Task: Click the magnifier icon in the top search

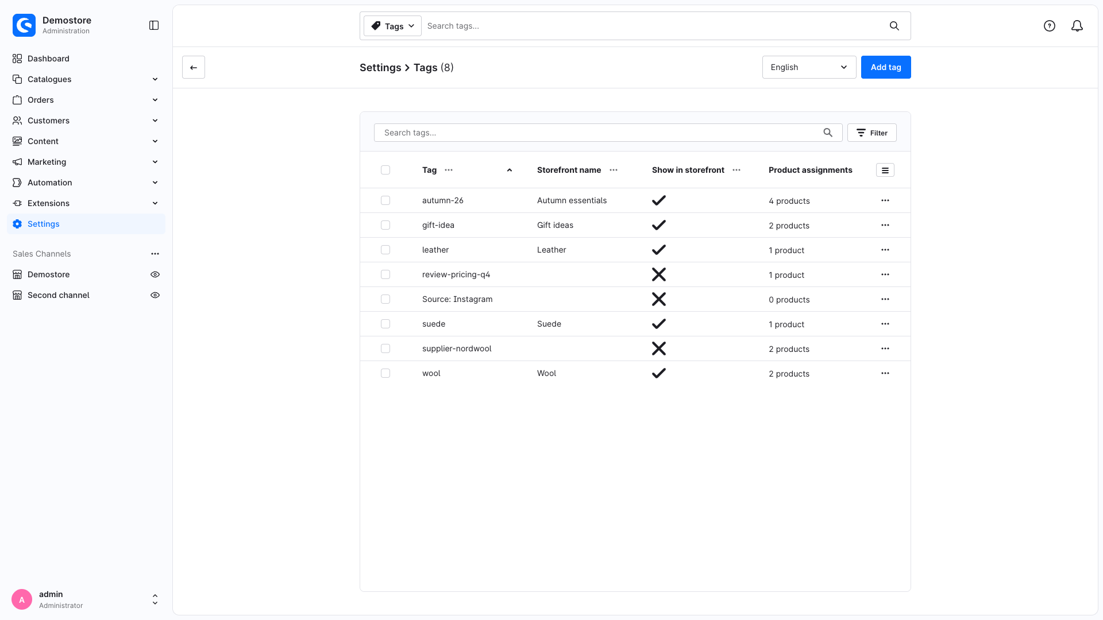Action: click(x=894, y=26)
